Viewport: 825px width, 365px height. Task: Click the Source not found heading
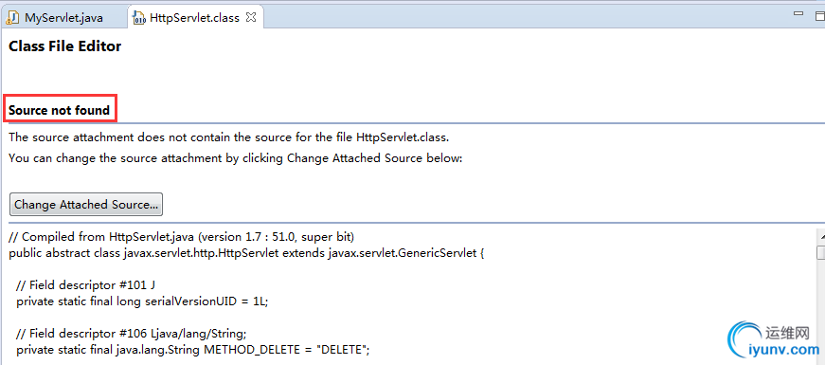60,111
